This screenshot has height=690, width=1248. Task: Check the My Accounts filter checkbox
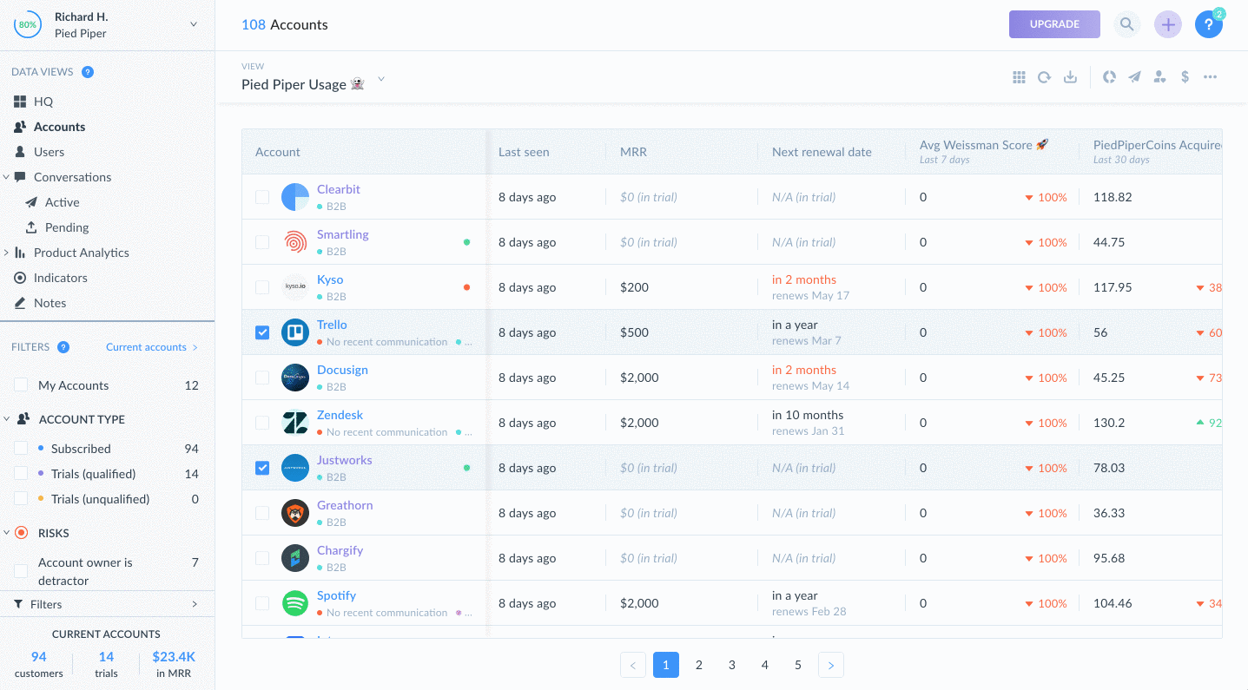[x=21, y=385]
